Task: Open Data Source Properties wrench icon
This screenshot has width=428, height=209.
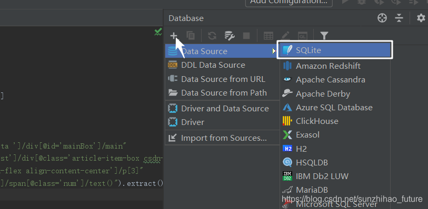Action: click(230, 36)
